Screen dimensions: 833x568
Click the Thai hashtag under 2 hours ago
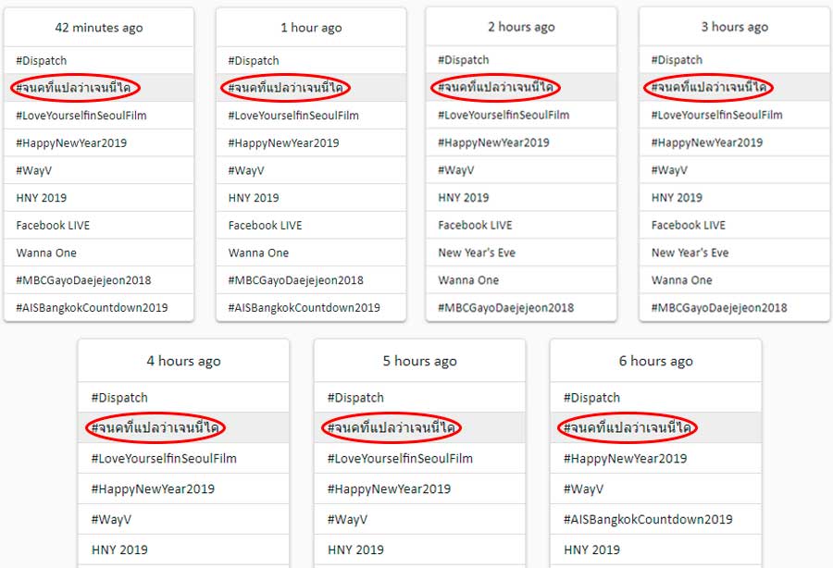[495, 87]
